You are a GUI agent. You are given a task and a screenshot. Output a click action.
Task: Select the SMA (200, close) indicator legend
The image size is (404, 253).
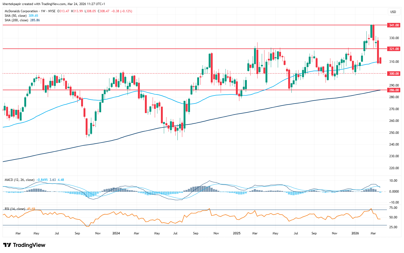17,20
